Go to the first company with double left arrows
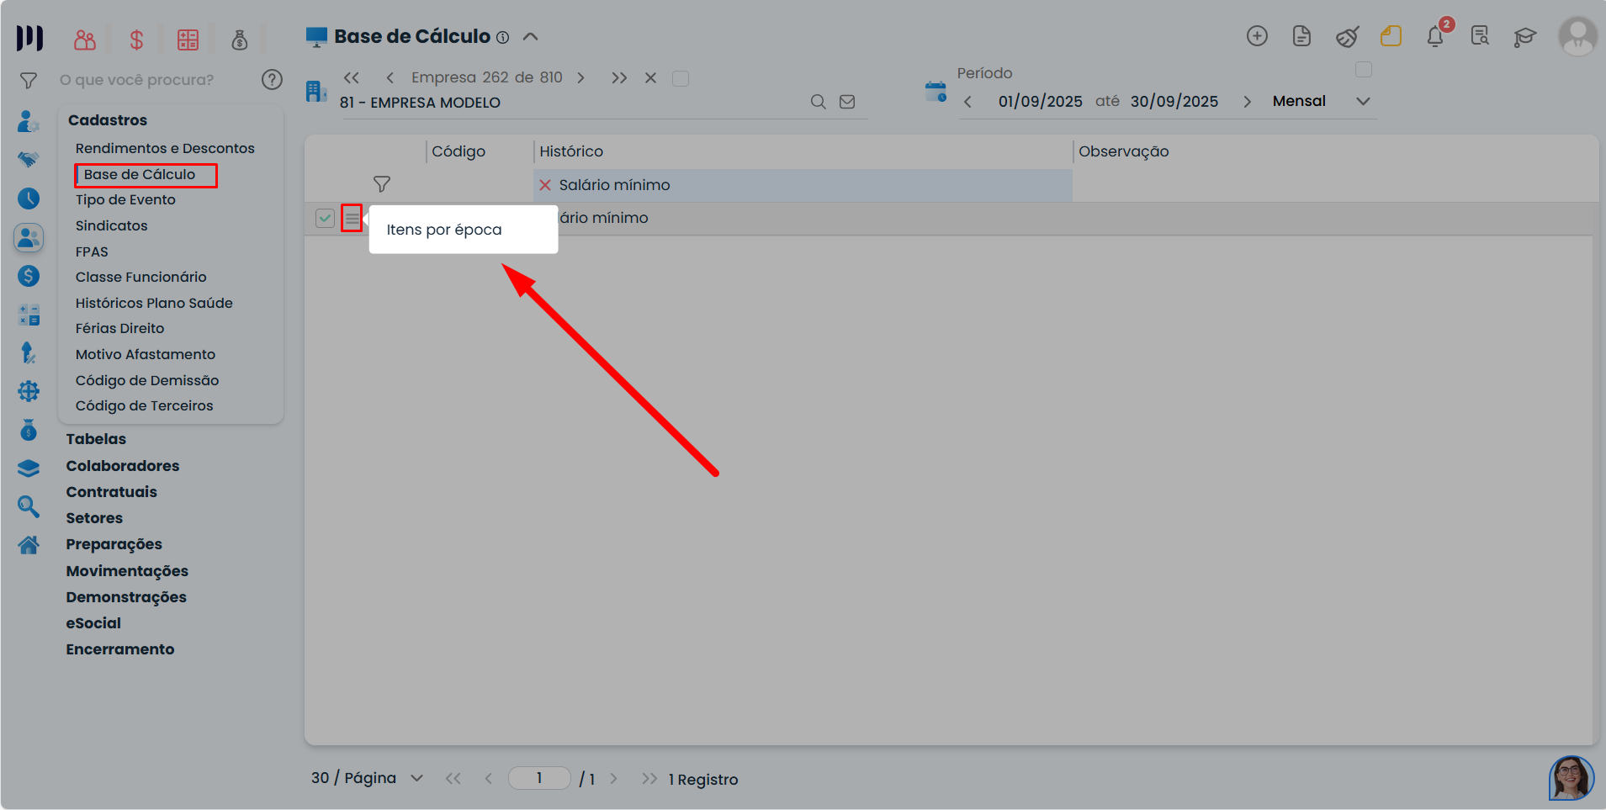 [352, 78]
